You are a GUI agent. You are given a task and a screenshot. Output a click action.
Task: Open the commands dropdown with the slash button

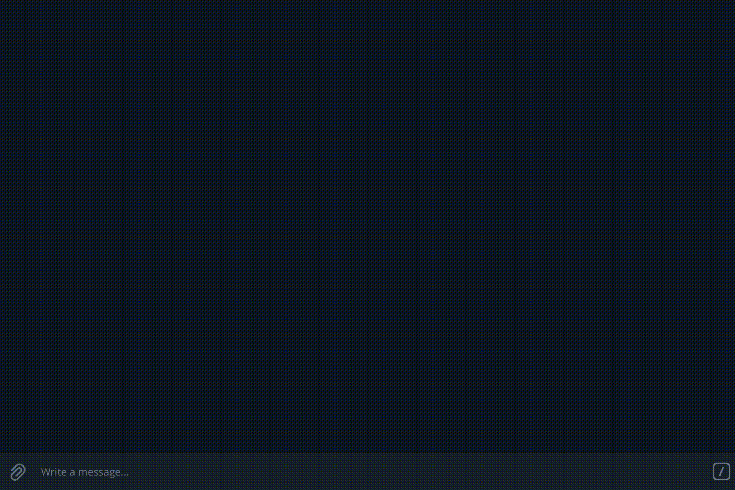pos(721,472)
